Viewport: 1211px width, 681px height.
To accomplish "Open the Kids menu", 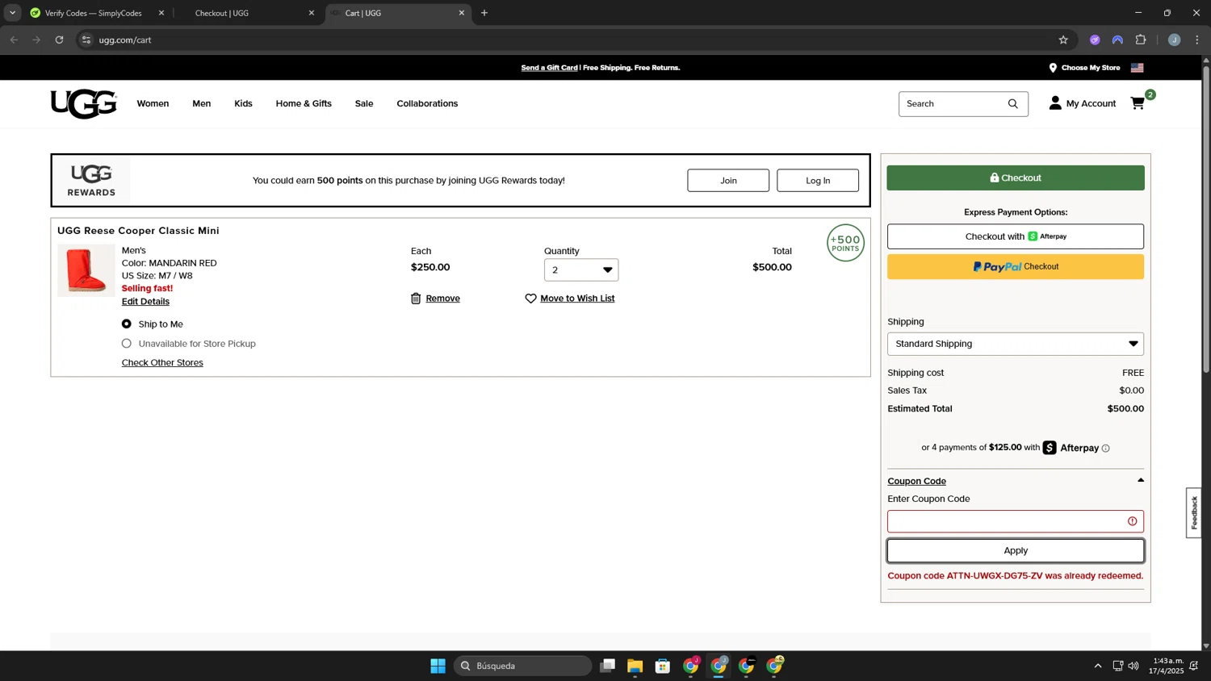I will pyautogui.click(x=243, y=103).
